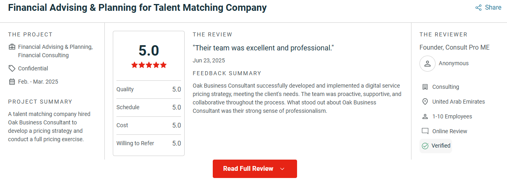The width and height of the screenshot is (507, 182).
Task: Click the person icon beside 1-10 Employees
Action: tap(425, 116)
